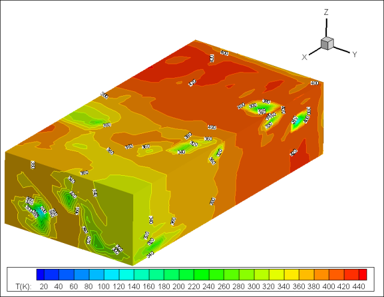The width and height of the screenshot is (384, 297).
Task: Click the legend value 60
Action: tap(74, 287)
